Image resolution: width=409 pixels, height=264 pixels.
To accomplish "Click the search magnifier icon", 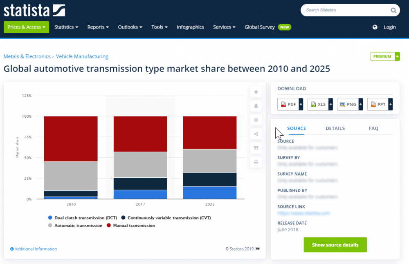I will (x=393, y=10).
